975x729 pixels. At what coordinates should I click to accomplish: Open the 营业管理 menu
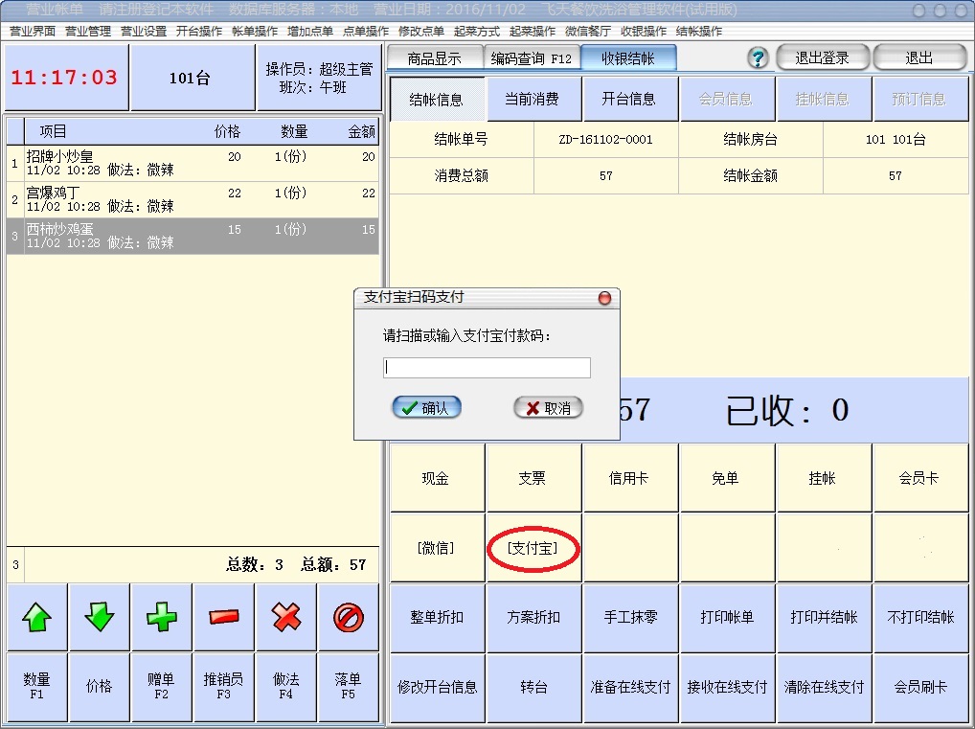pos(88,32)
